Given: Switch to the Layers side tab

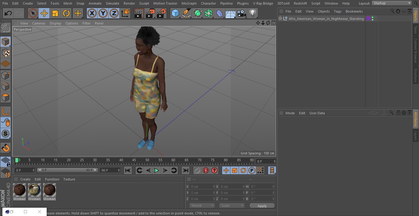Looking at the screenshot, I should 416,135.
